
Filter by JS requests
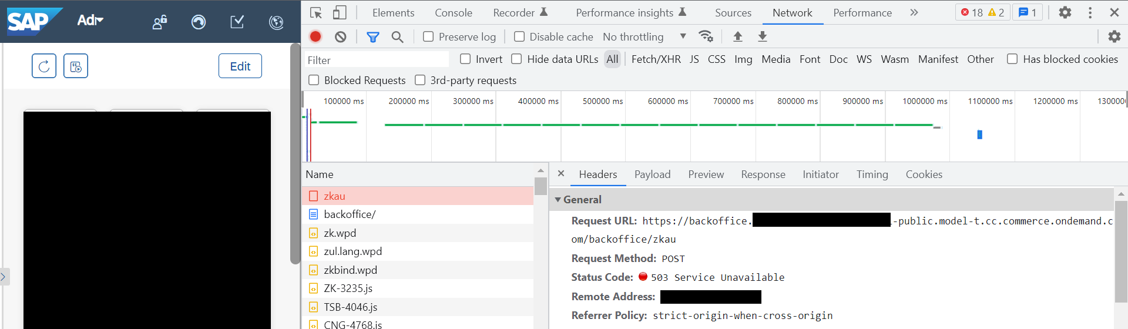pos(694,59)
